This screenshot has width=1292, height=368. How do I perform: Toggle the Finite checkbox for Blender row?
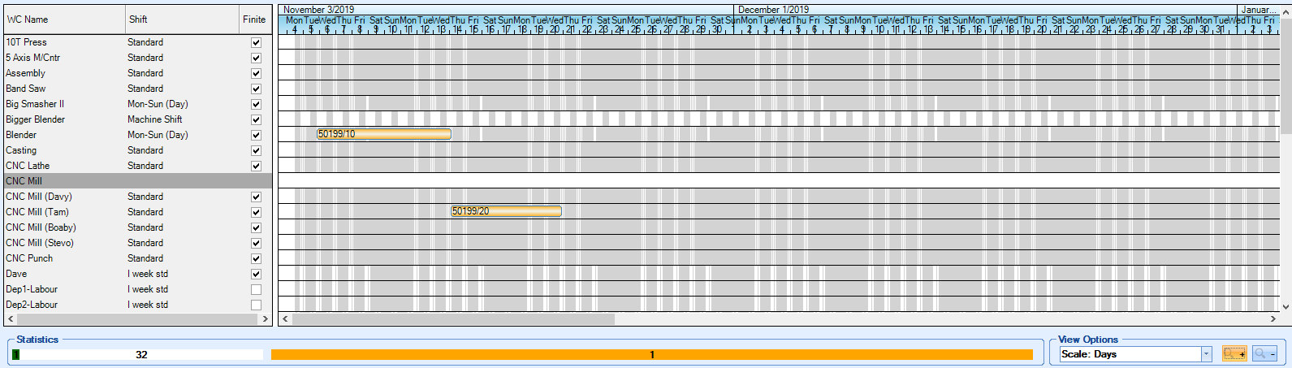click(x=256, y=135)
